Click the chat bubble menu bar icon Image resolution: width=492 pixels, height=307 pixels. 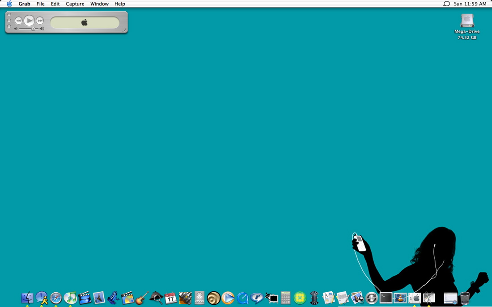point(446,4)
